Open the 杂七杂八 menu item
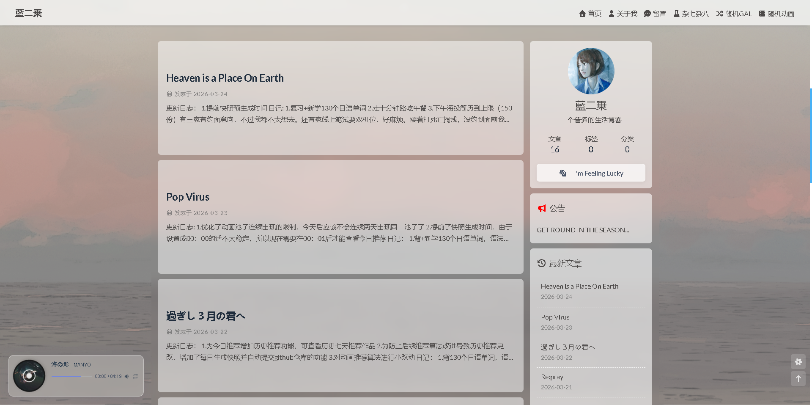Viewport: 812px width, 405px height. pyautogui.click(x=691, y=13)
